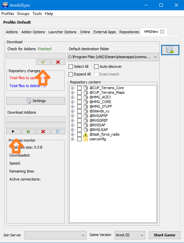Click the Start Game button

[x=164, y=235]
